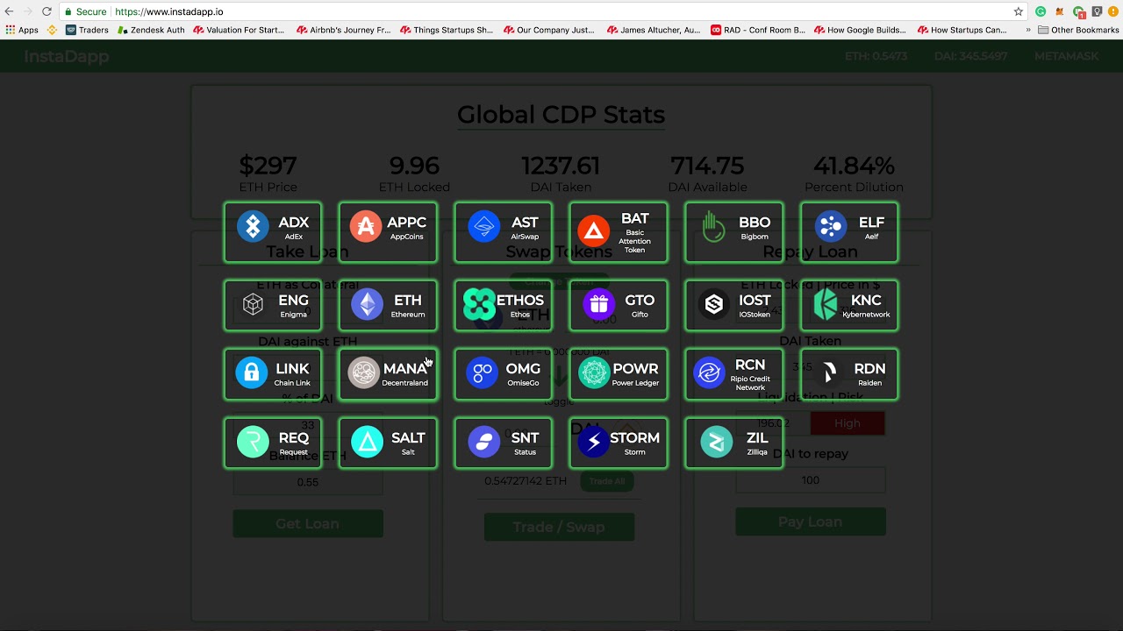The height and width of the screenshot is (631, 1123).
Task: Select the ETH Ethereum token
Action: tap(388, 305)
